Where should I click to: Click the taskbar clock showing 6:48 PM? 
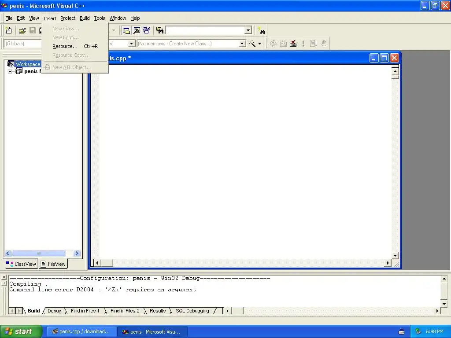click(435, 332)
